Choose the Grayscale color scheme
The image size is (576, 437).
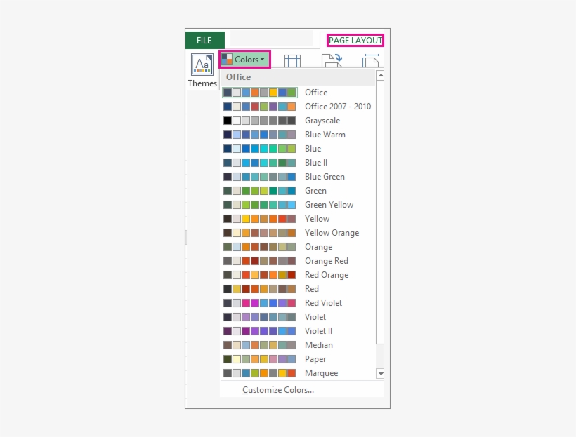coord(299,121)
